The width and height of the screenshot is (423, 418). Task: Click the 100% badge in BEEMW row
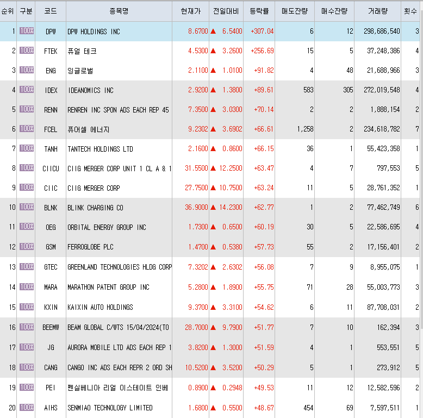[27, 327]
